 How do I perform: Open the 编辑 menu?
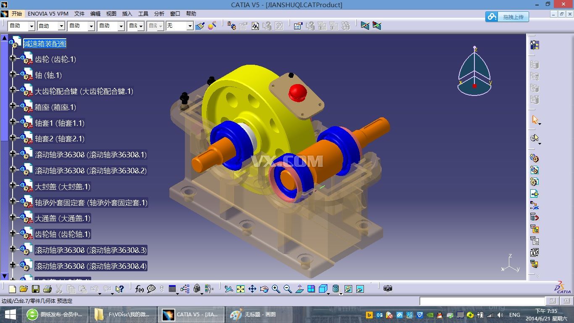pos(95,14)
